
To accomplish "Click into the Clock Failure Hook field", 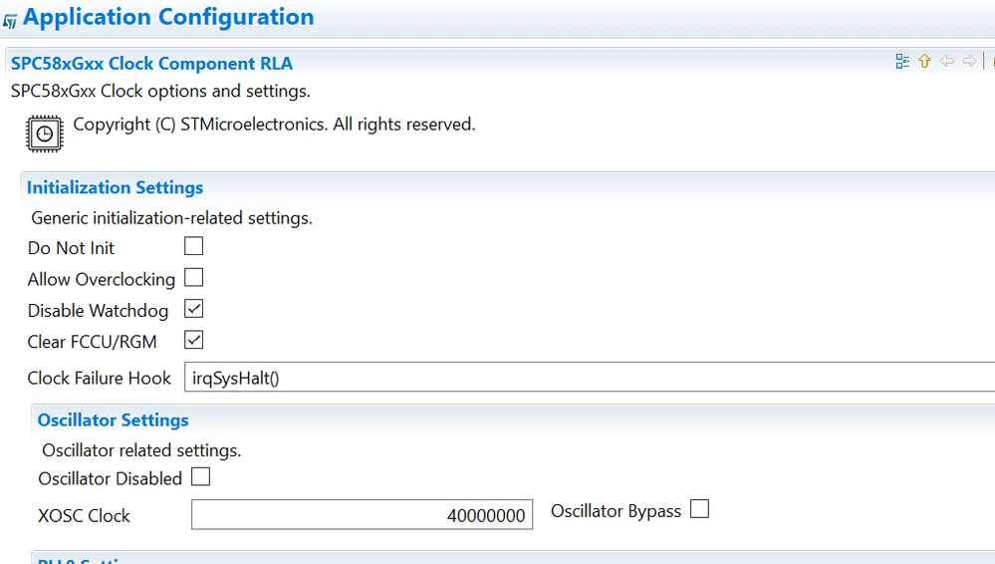I will click(590, 378).
